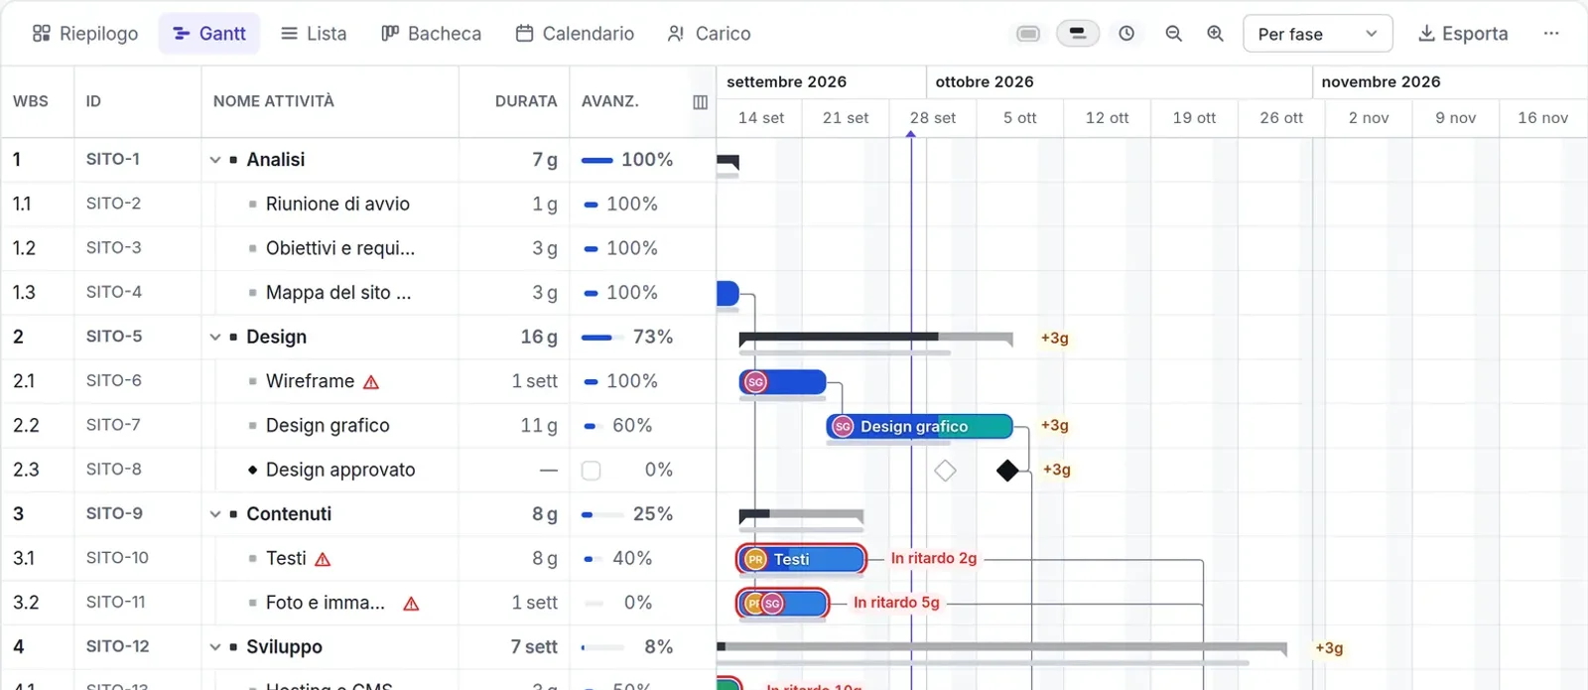Viewport: 1588px width, 690px height.
Task: Click the SITO-7 ID cell
Action: pyautogui.click(x=113, y=425)
